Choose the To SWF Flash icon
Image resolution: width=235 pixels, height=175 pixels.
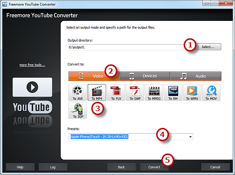point(135,92)
